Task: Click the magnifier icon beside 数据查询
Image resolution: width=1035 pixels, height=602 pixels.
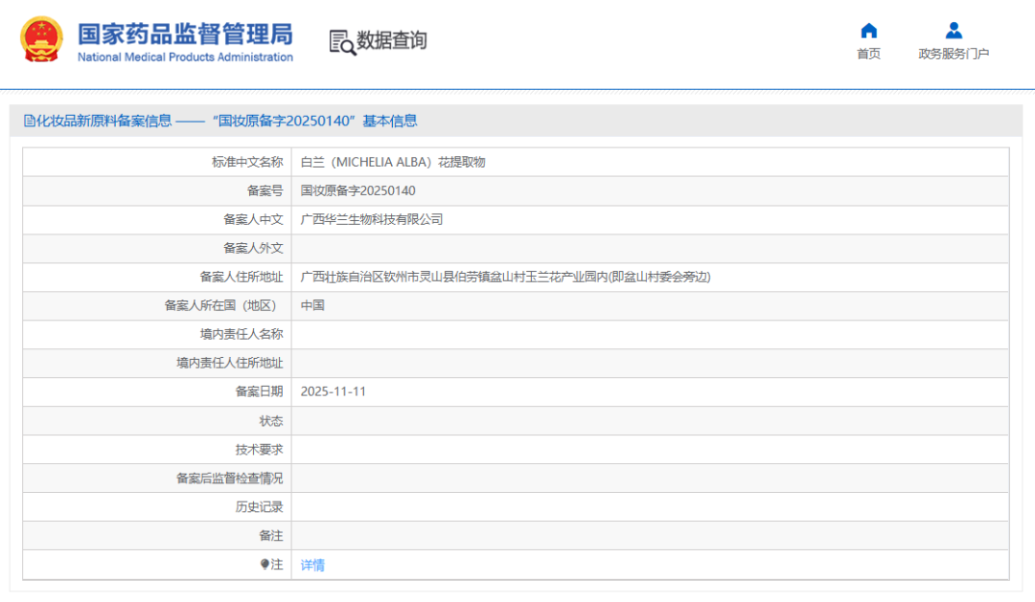Action: [x=339, y=42]
